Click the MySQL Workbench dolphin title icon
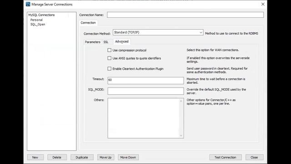 coord(28,4)
